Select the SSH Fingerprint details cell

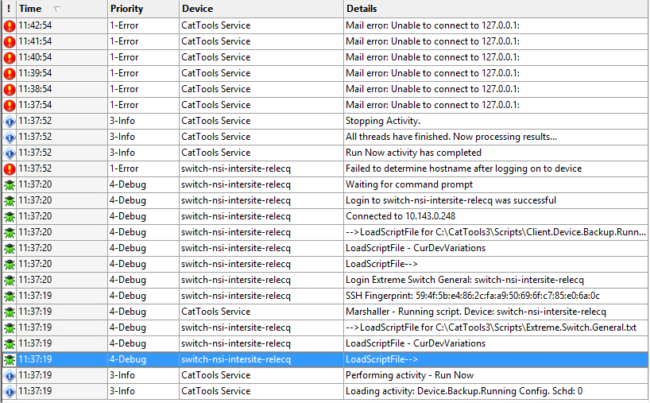[x=496, y=296]
